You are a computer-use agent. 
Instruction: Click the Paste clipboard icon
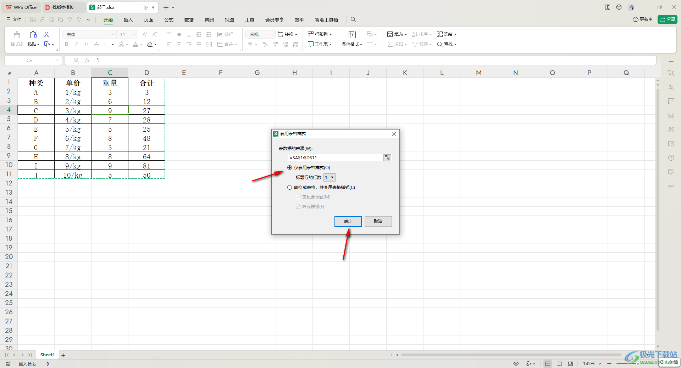(x=33, y=35)
